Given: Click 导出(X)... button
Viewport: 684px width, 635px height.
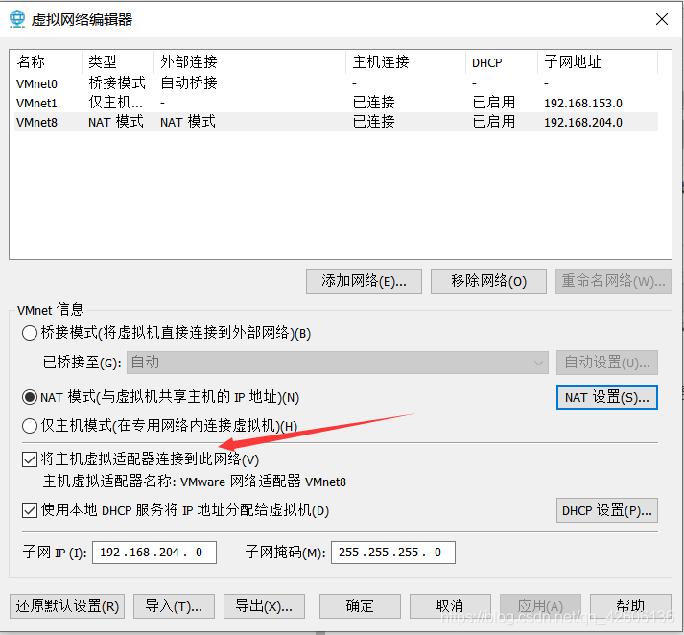Looking at the screenshot, I should click(x=264, y=606).
